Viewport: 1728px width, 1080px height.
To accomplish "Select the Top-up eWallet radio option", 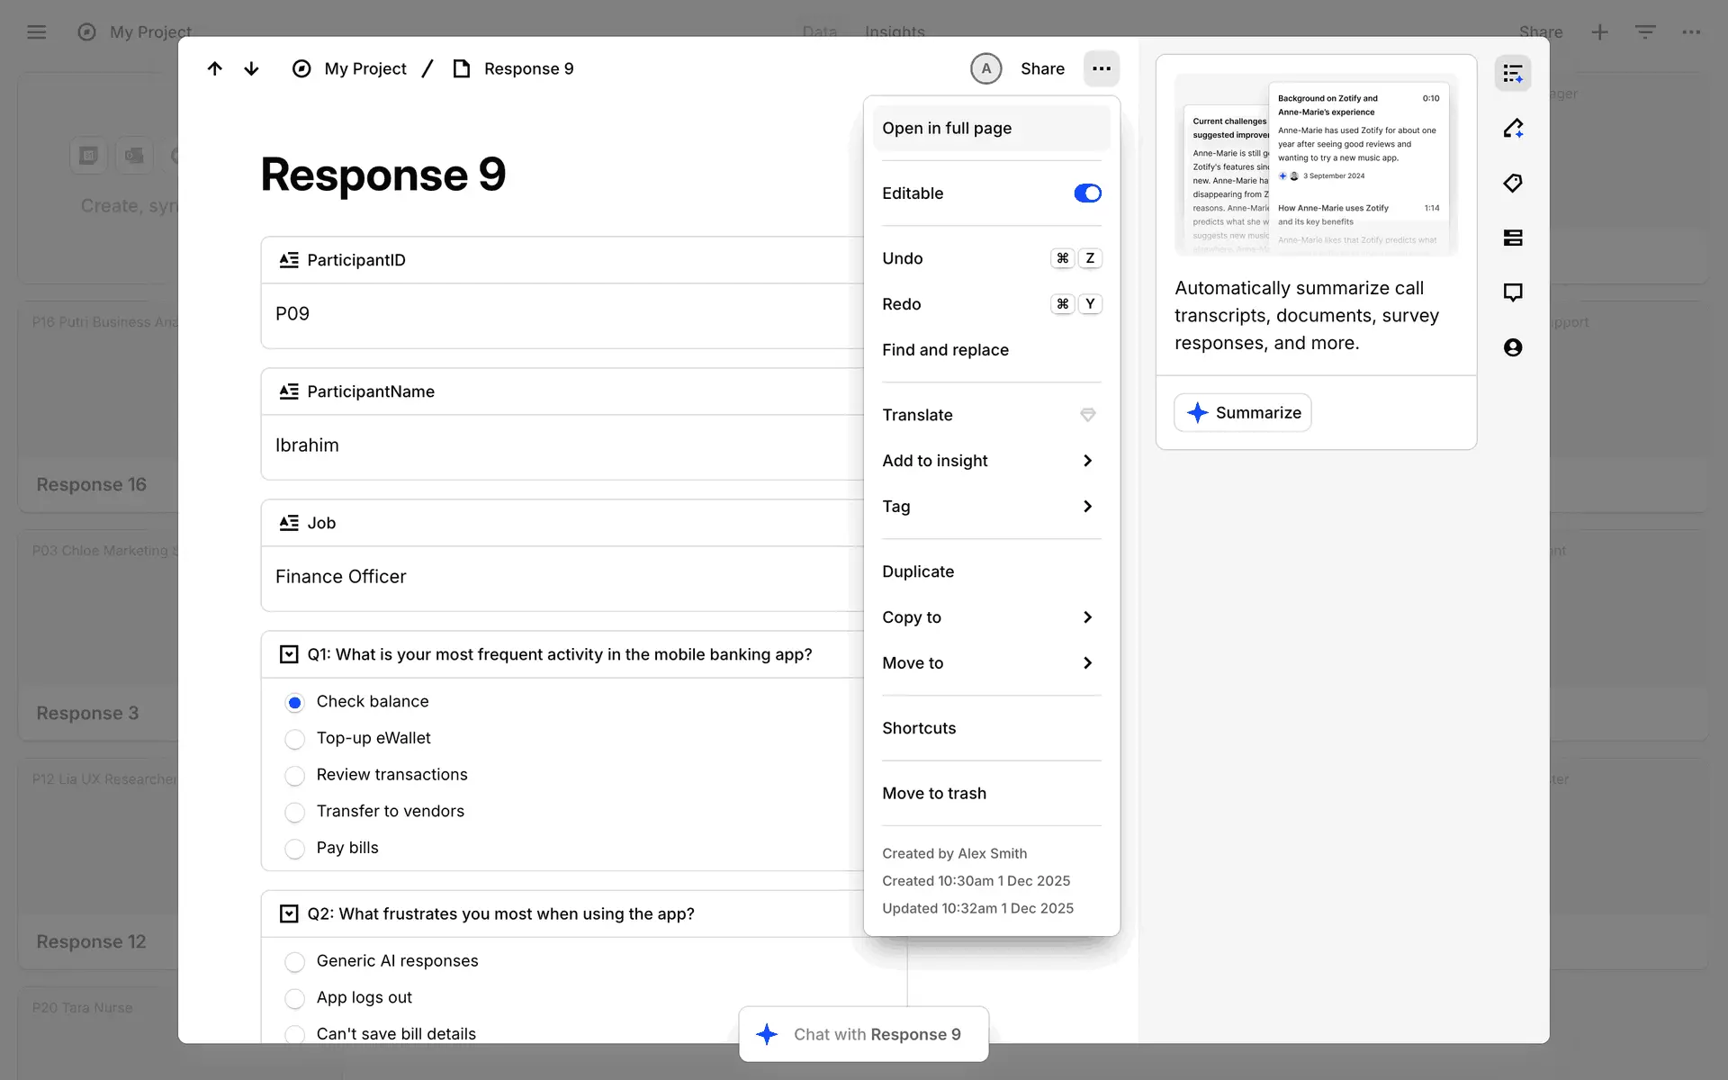I will pos(294,739).
